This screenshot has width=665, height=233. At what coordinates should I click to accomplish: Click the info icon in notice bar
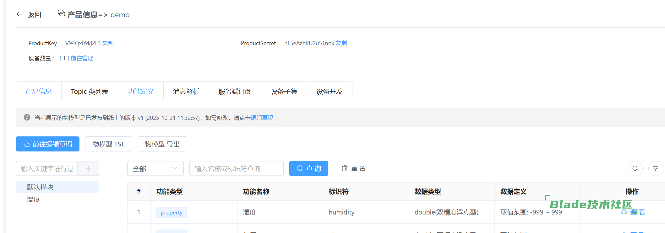point(27,117)
